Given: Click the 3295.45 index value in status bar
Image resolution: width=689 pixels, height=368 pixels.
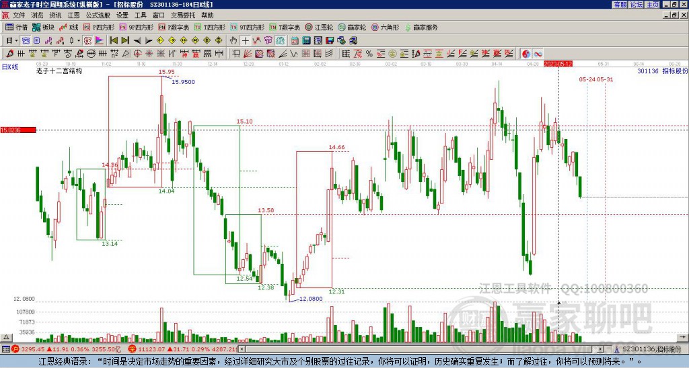Looking at the screenshot, I should click(x=33, y=349).
